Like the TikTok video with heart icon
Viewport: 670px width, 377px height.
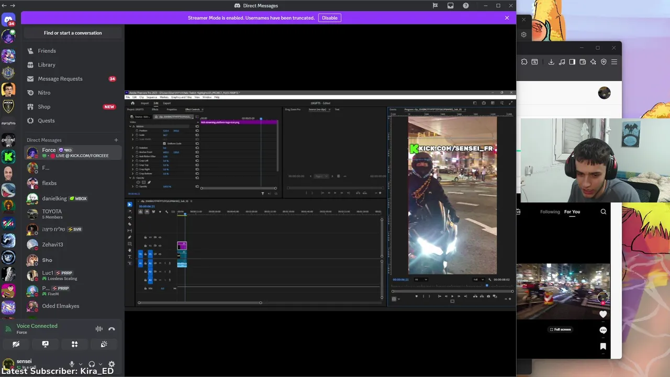point(603,314)
